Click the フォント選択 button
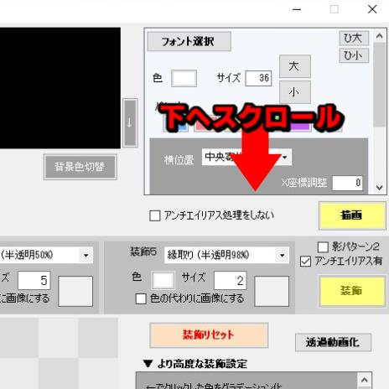Viewport: 389px width, 389px height. point(189,42)
